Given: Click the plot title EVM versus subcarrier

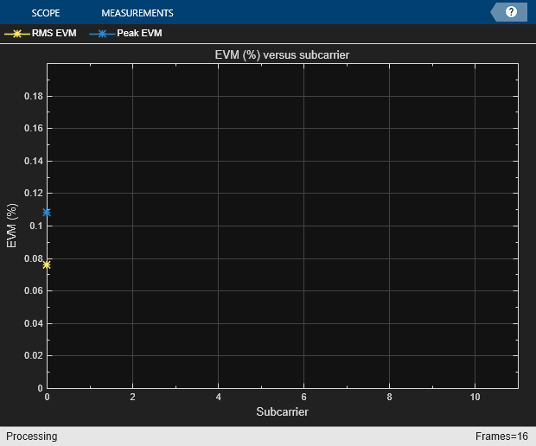Looking at the screenshot, I should [282, 55].
